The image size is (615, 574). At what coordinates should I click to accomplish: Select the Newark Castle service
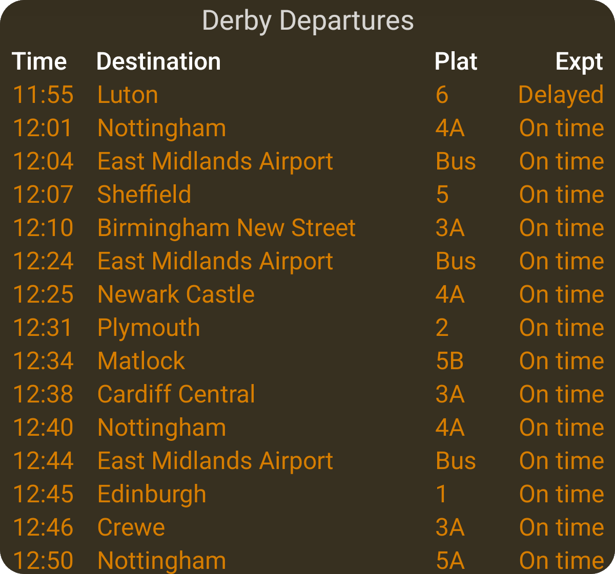176,295
